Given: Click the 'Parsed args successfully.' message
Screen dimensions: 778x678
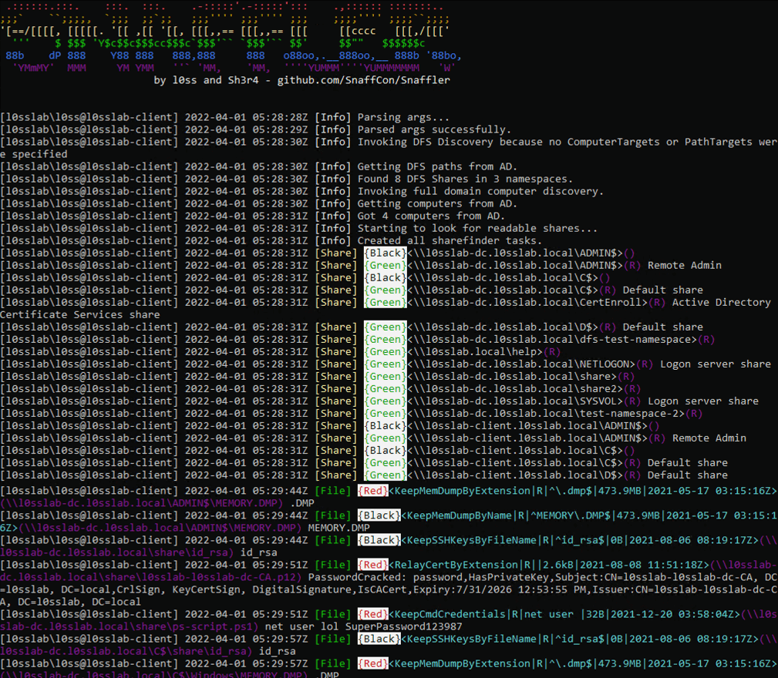Looking at the screenshot, I should (x=434, y=130).
